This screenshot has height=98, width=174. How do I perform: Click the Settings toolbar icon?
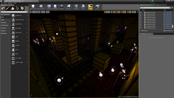coord(61,7)
